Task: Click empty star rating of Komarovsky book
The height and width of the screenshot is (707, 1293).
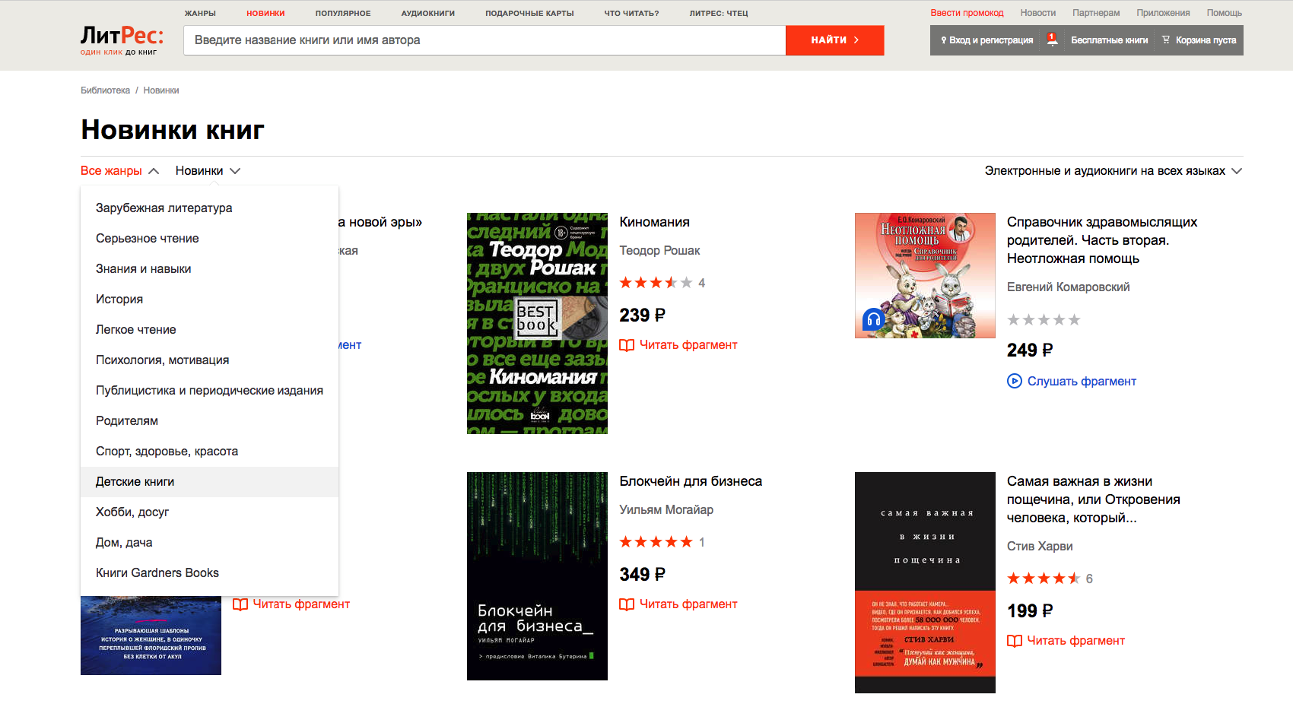Action: [x=1044, y=319]
